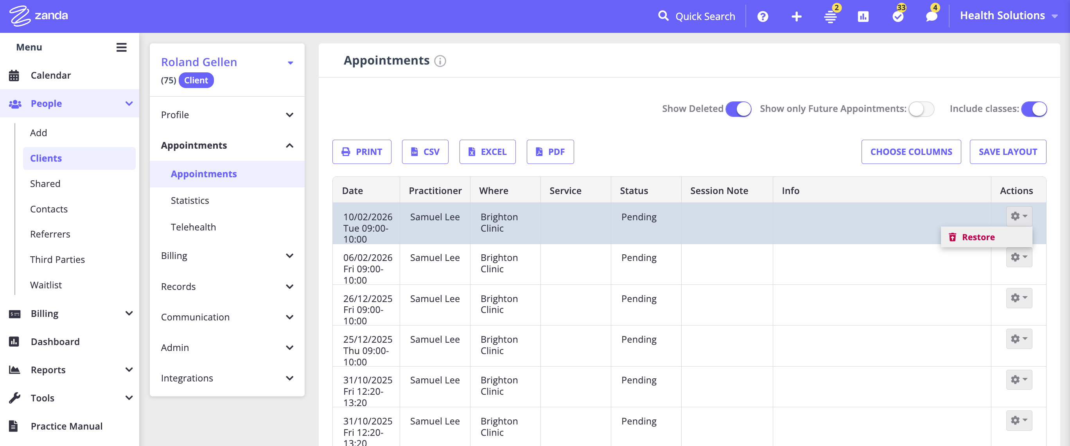Open Statistics under Appointments
The width and height of the screenshot is (1070, 446).
190,200
